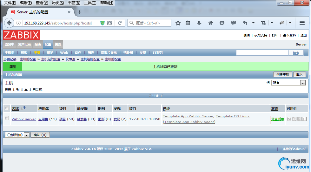Open dropdown arrow beside undo icon
This screenshot has width=311, height=172.
pos(253,23)
